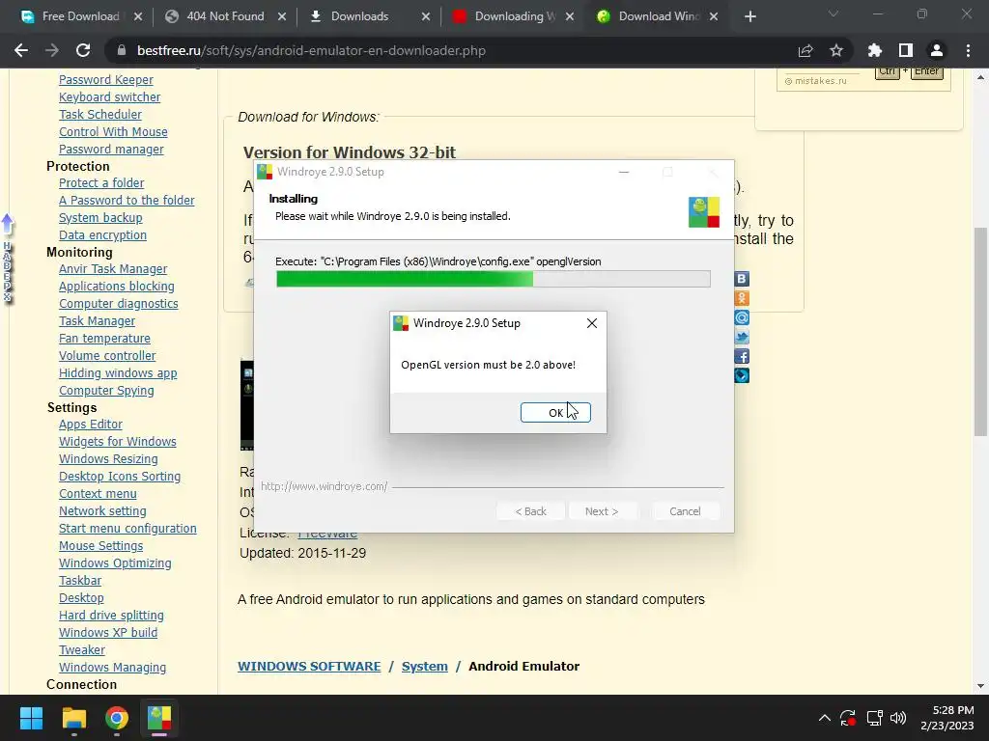Click the page vertical scrollbar thumb
Screen dimensions: 989x741
(x=980, y=332)
